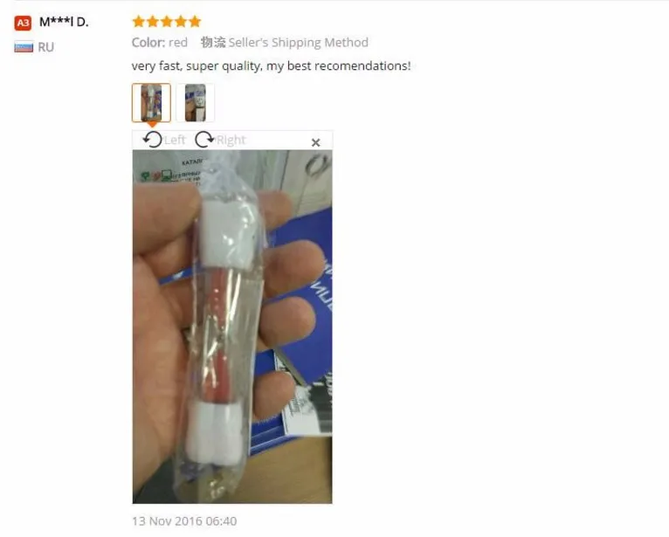Close the enlarged photo viewer

pyautogui.click(x=315, y=142)
